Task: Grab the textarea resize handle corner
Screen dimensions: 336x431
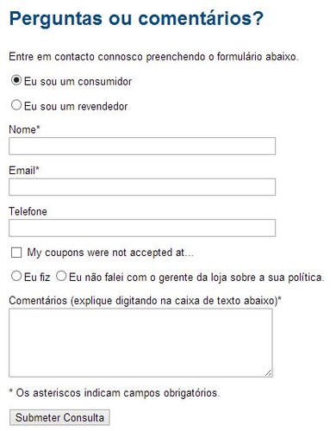Action: tap(269, 373)
